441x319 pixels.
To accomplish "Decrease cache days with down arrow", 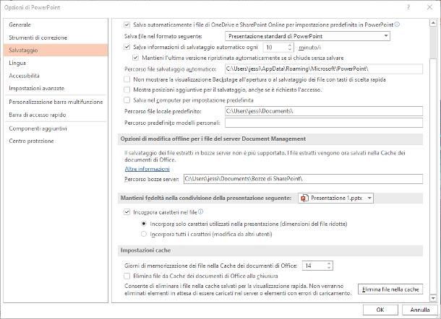I will (329, 268).
